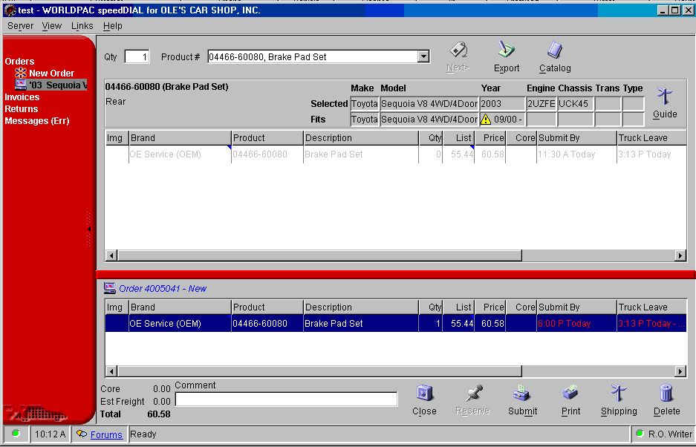Click the UCK45 chassis field

(x=576, y=104)
